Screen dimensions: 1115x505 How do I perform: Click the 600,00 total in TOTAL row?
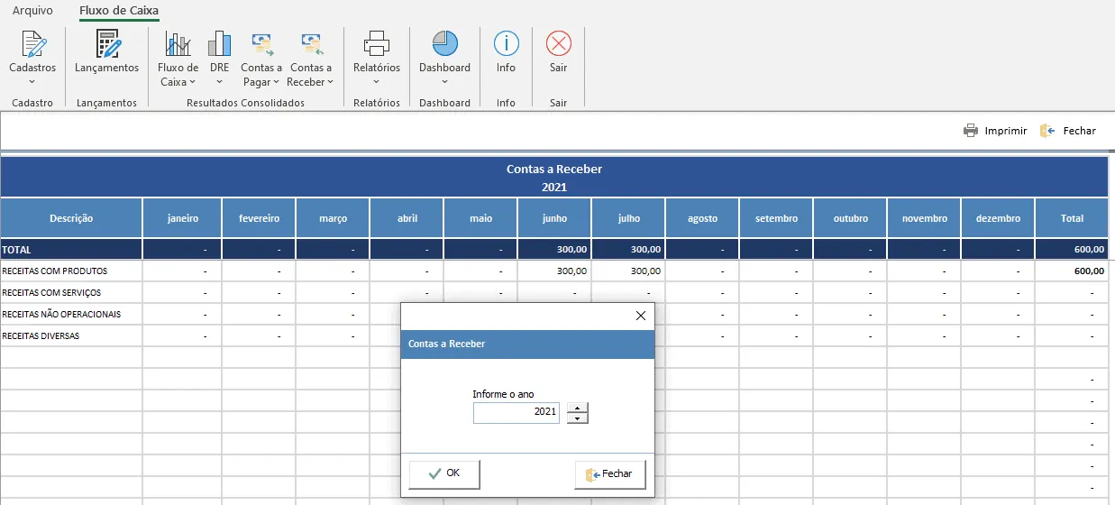1089,250
